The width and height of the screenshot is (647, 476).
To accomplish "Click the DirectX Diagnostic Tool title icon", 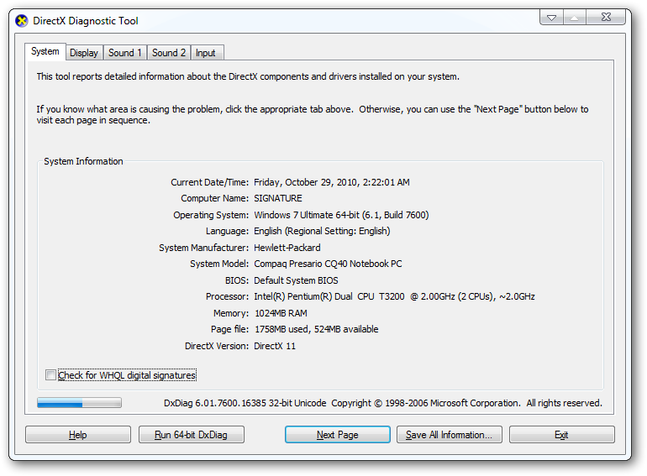I will pyautogui.click(x=22, y=21).
